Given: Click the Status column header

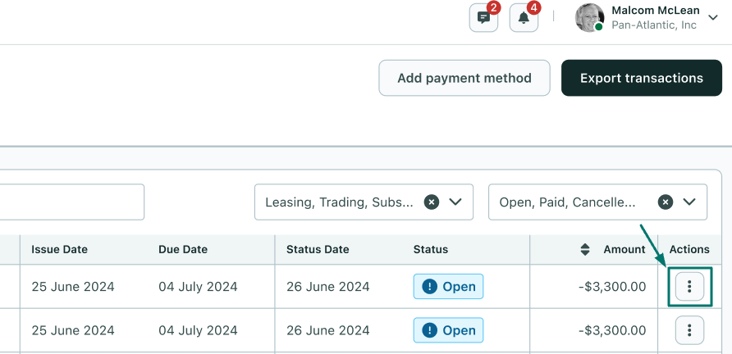Looking at the screenshot, I should pos(431,249).
